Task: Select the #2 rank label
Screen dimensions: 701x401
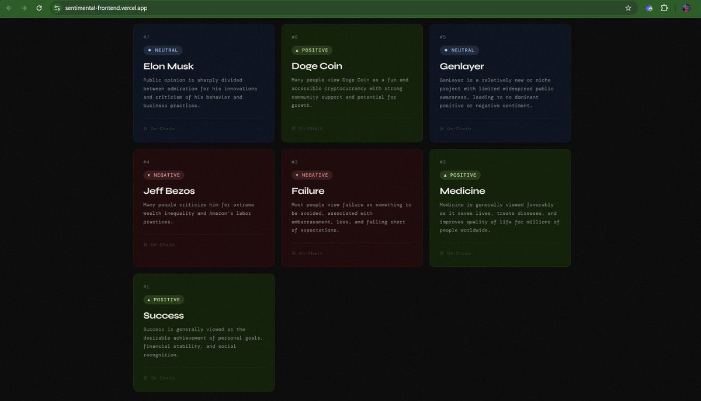Action: click(443, 162)
